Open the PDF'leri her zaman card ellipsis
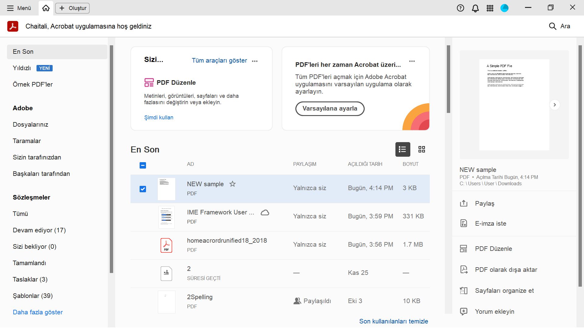 click(x=412, y=61)
